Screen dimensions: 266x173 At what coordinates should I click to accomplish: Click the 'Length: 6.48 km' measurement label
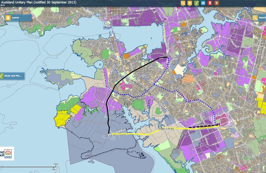[187, 103]
